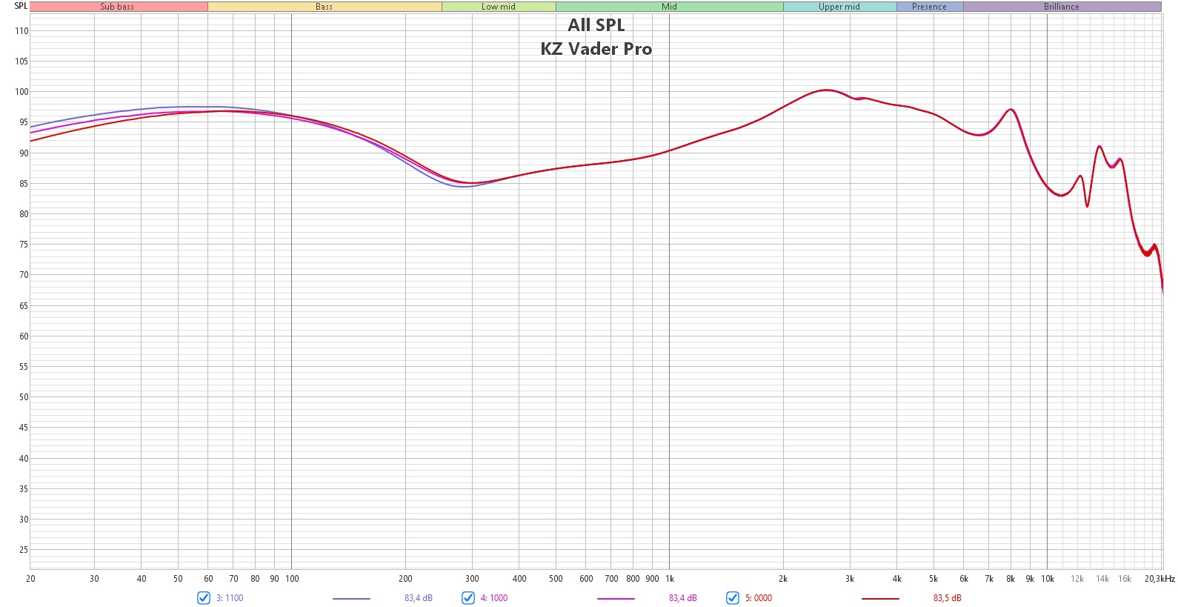Click the 700 Hz frequency axis label
1178x607 pixels.
(611, 579)
